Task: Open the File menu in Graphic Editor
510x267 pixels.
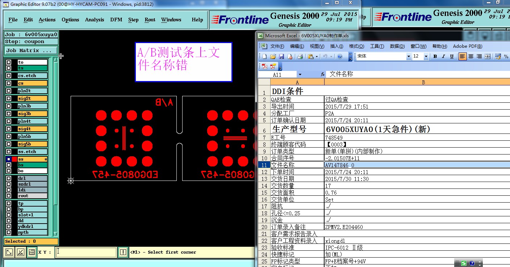Action: [13, 20]
